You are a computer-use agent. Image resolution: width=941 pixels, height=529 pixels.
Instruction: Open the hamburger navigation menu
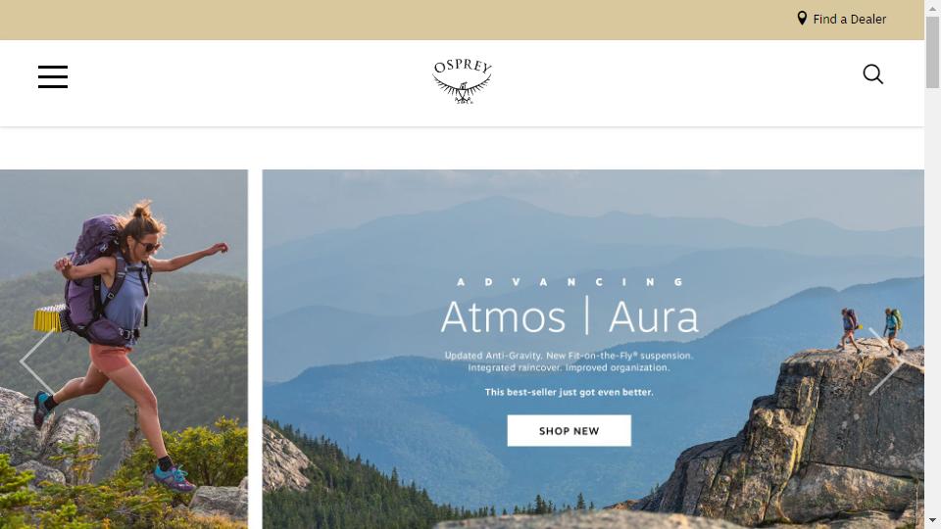tap(53, 76)
